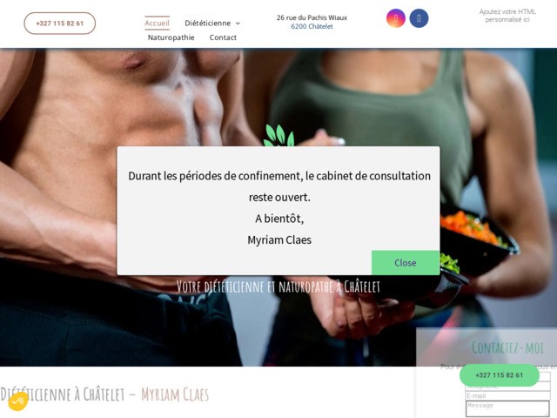Expand the Diététicienne menu chevron
The image size is (557, 418).
tap(238, 24)
